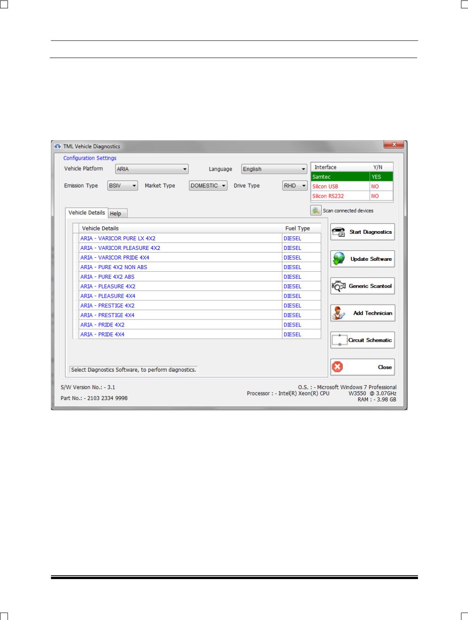The width and height of the screenshot is (468, 620).
Task: Select ARIA - PRIDE 4X4 row
Action: pos(197,334)
